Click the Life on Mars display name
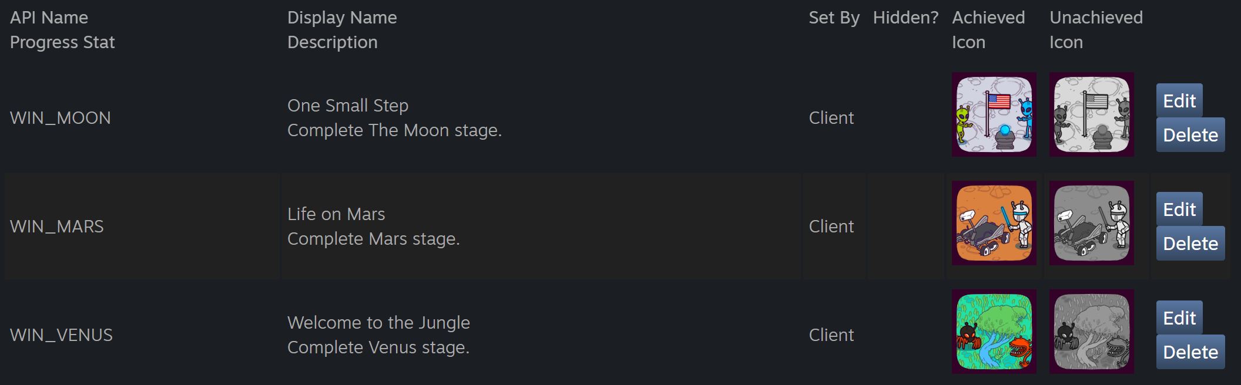 (x=336, y=214)
